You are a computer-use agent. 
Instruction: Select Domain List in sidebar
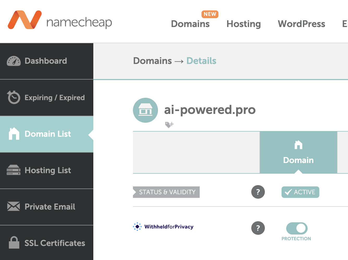47,134
